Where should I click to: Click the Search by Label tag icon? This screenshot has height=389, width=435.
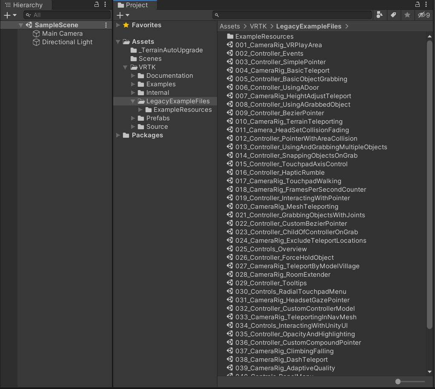click(x=393, y=15)
